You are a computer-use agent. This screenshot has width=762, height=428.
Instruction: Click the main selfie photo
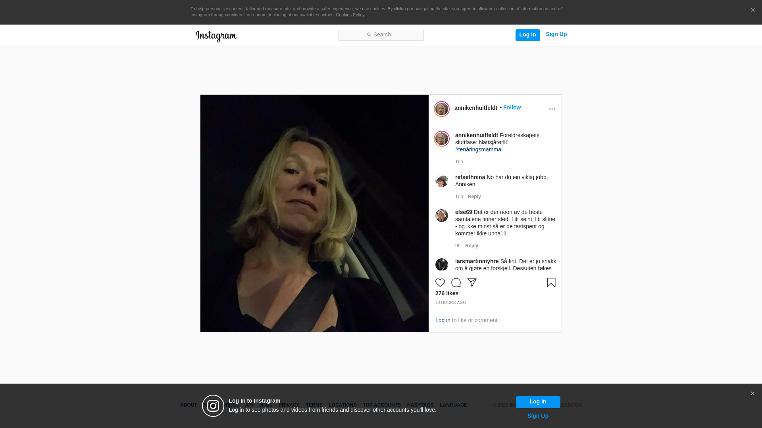314,213
